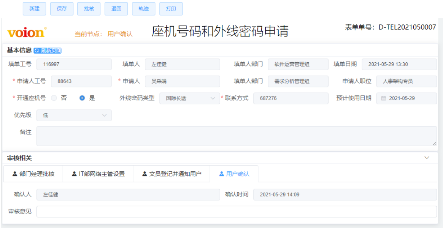The height and width of the screenshot is (228, 443).
Task: Print the form with 打印
Action: pyautogui.click(x=171, y=9)
